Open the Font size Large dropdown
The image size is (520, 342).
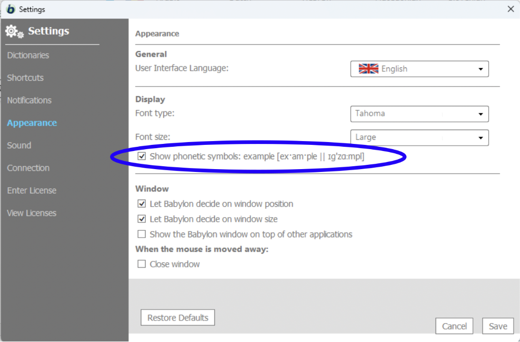(419, 137)
